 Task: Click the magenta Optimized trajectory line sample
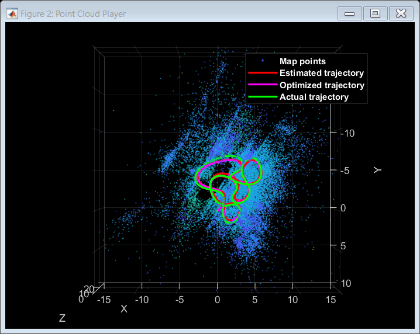pyautogui.click(x=263, y=85)
